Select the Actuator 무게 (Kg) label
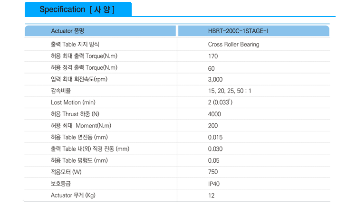 (73, 195)
